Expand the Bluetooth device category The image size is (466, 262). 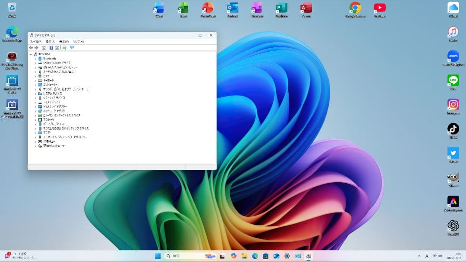tap(35, 59)
